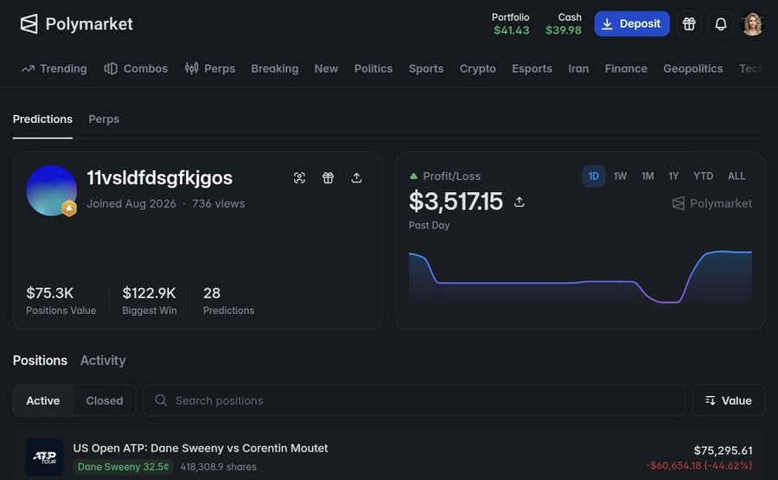Open the Politics category
This screenshot has height=480, width=778.
373,68
